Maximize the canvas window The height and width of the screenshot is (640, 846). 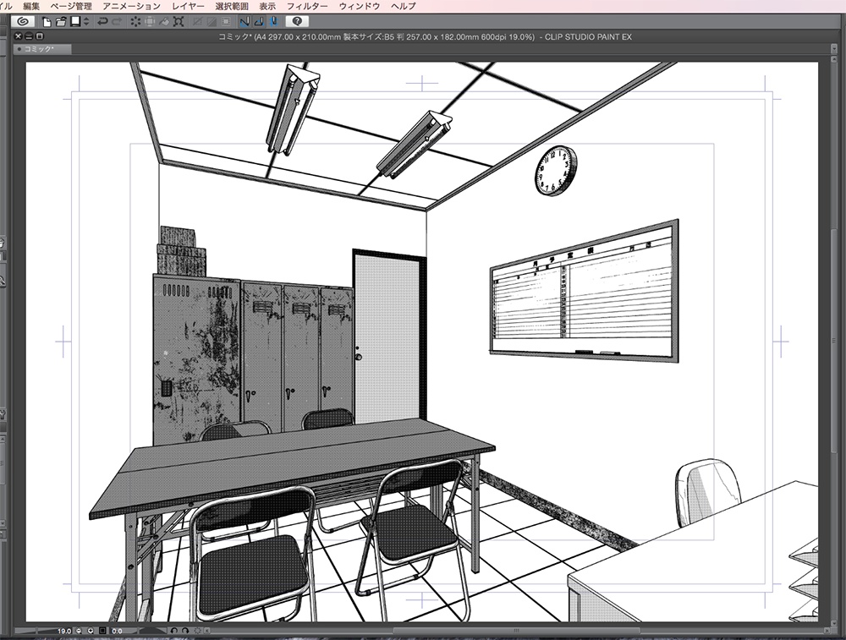pyautogui.click(x=39, y=36)
